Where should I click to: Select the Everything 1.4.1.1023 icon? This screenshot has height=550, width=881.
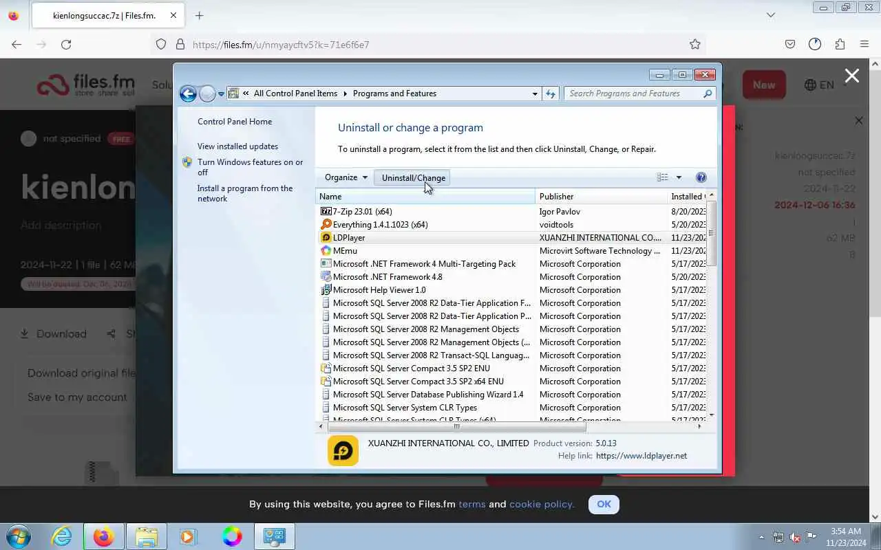click(x=326, y=225)
